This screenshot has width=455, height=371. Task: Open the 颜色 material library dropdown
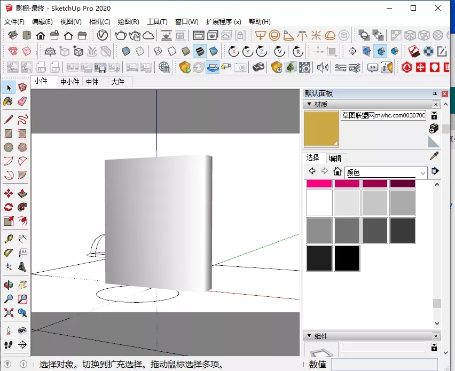[x=423, y=172]
